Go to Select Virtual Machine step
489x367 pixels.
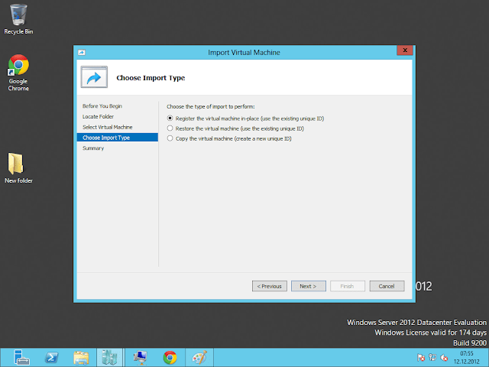(108, 127)
